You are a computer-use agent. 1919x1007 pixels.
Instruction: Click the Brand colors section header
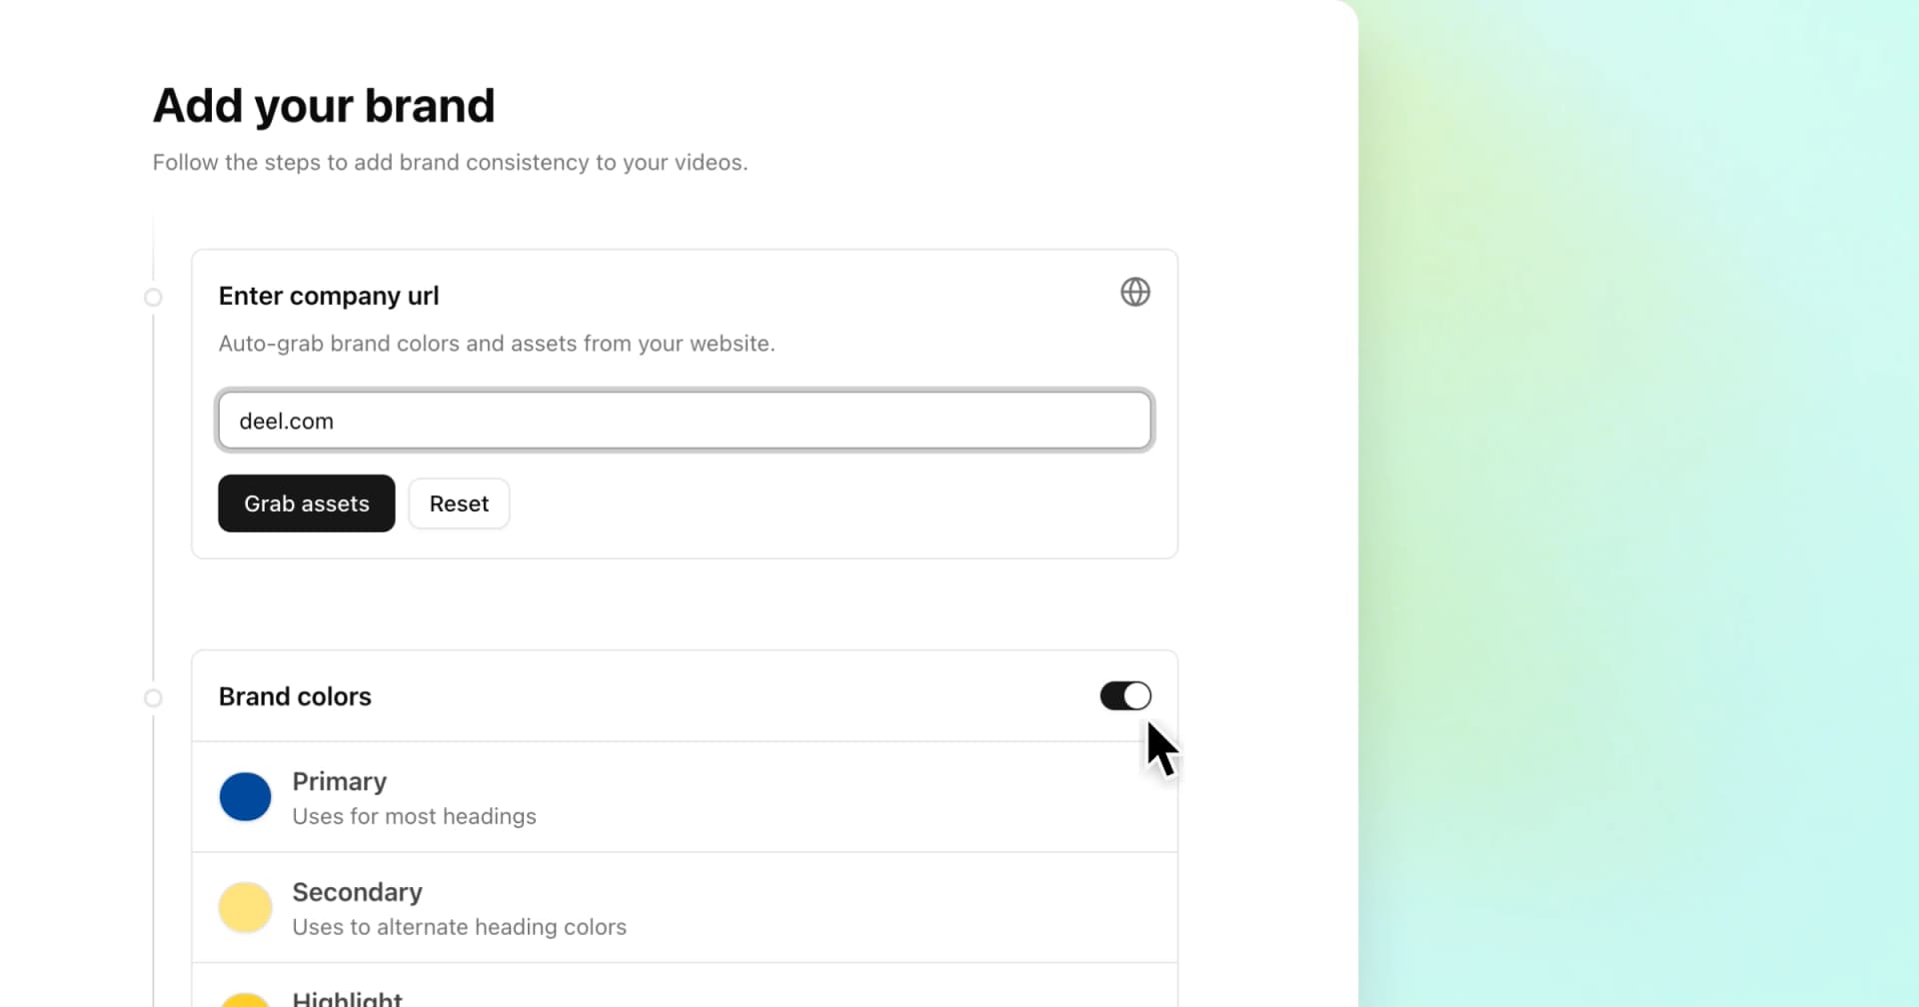pos(295,695)
